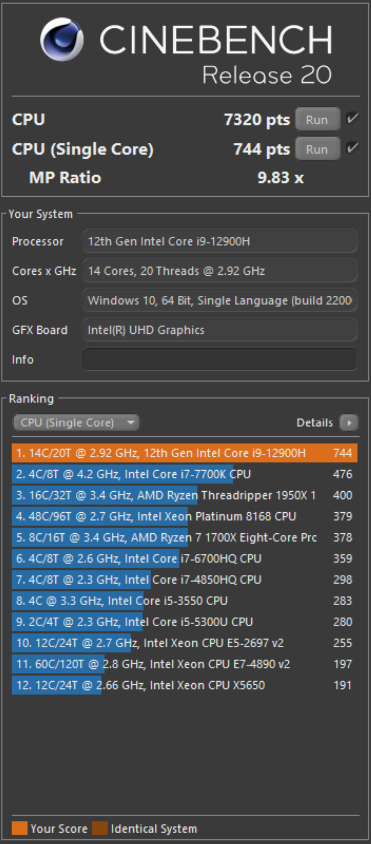Click the Cinebench sphere logo icon
Image resolution: width=371 pixels, height=844 pixels.
click(62, 39)
